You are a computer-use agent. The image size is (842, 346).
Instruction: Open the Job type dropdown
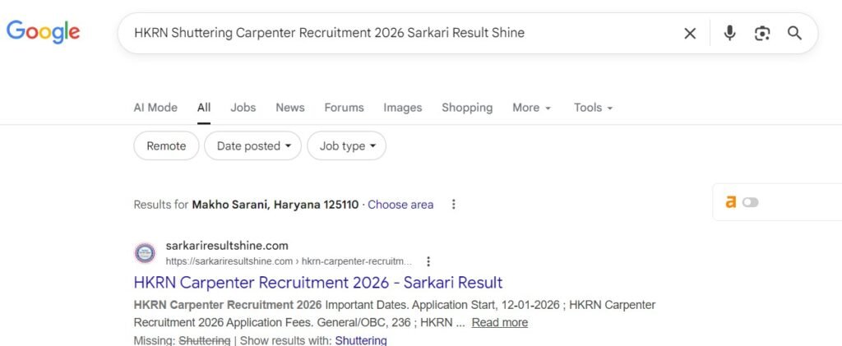[347, 145]
